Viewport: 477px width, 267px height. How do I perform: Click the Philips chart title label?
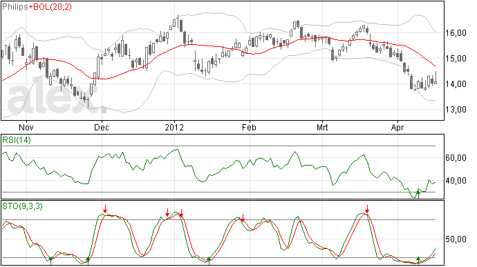pos(15,7)
